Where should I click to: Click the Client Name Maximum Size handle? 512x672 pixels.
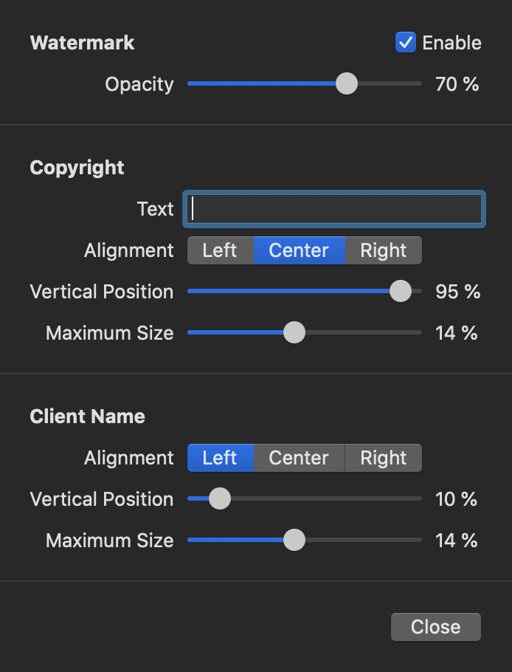(294, 540)
